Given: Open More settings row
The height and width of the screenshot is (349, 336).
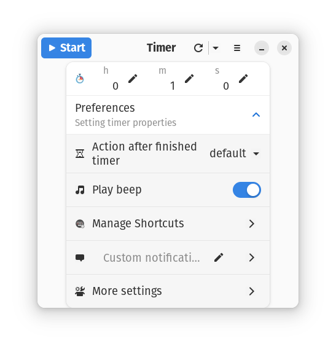Looking at the screenshot, I should coord(168,291).
